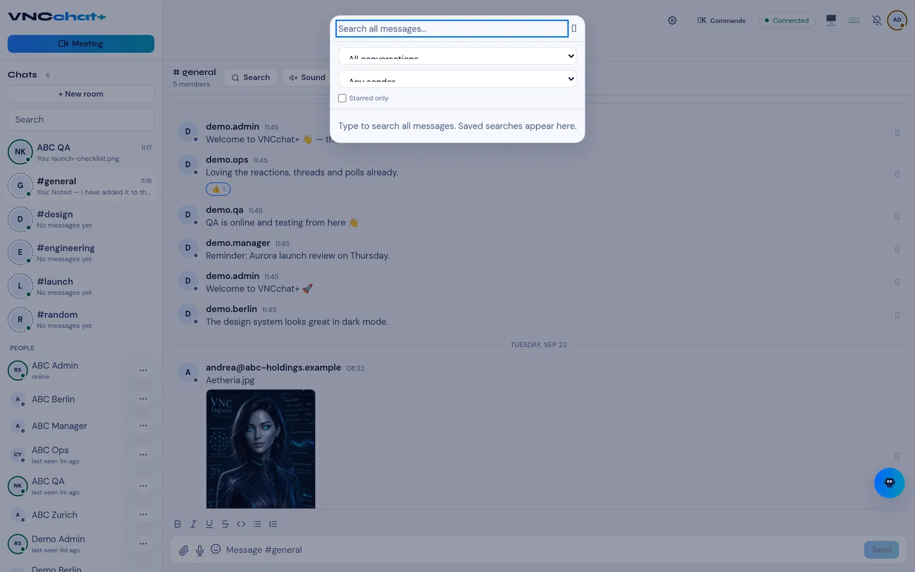Open more options for ABC Berlin
The image size is (915, 572).
144,399
